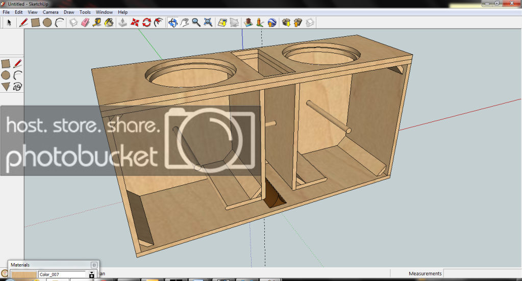Click the Share Model icon
The height and width of the screenshot is (281, 522).
[298, 22]
